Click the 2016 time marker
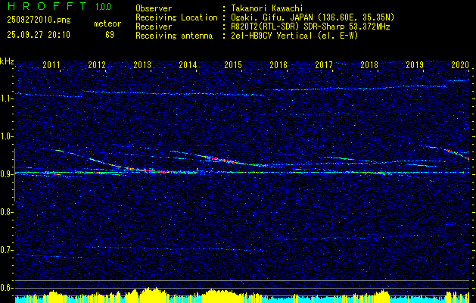 [x=278, y=65]
